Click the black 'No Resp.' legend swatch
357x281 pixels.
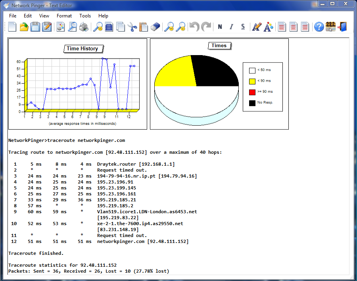pyautogui.click(x=252, y=103)
